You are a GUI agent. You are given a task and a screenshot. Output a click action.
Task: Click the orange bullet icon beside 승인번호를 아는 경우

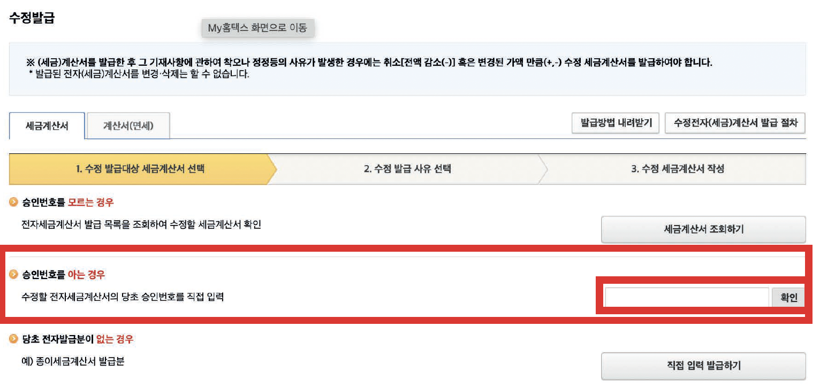[14, 275]
